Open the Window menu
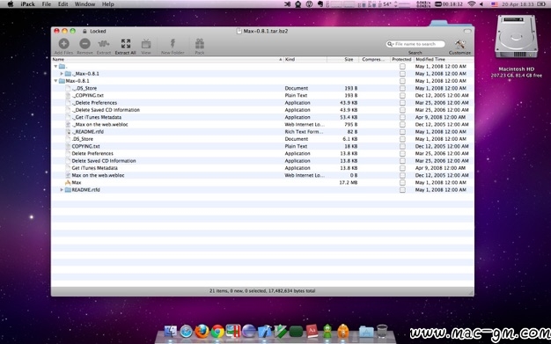The image size is (551, 344). pos(84,4)
